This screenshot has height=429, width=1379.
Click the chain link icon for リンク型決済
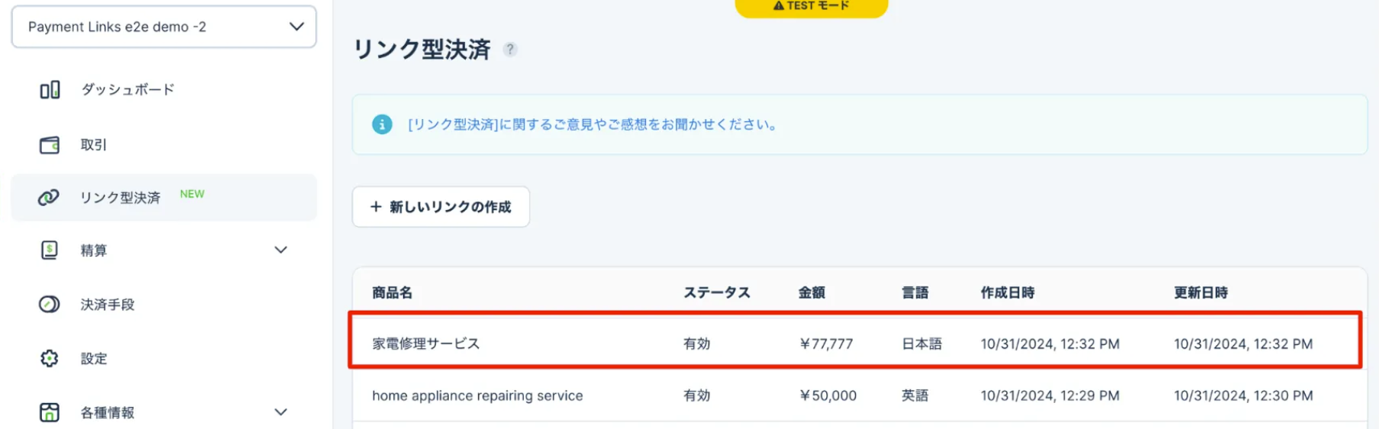(x=49, y=198)
